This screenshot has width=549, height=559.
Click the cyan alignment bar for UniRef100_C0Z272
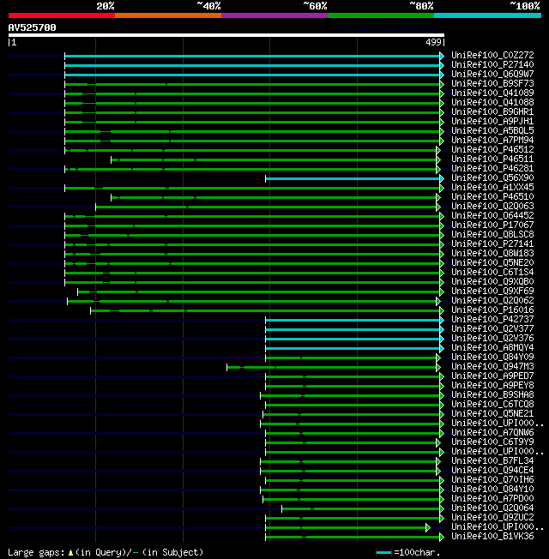click(252, 56)
